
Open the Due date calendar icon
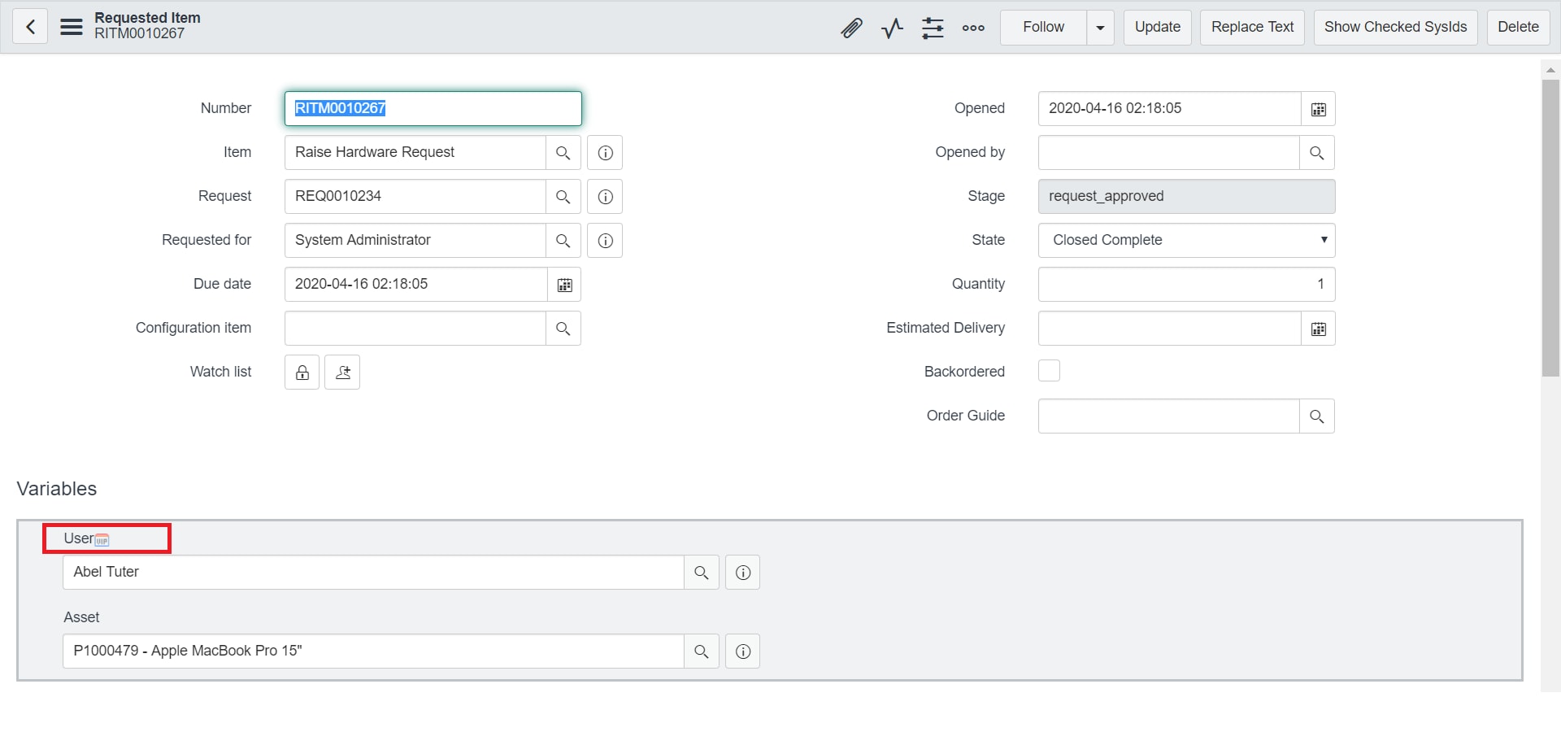coord(564,284)
